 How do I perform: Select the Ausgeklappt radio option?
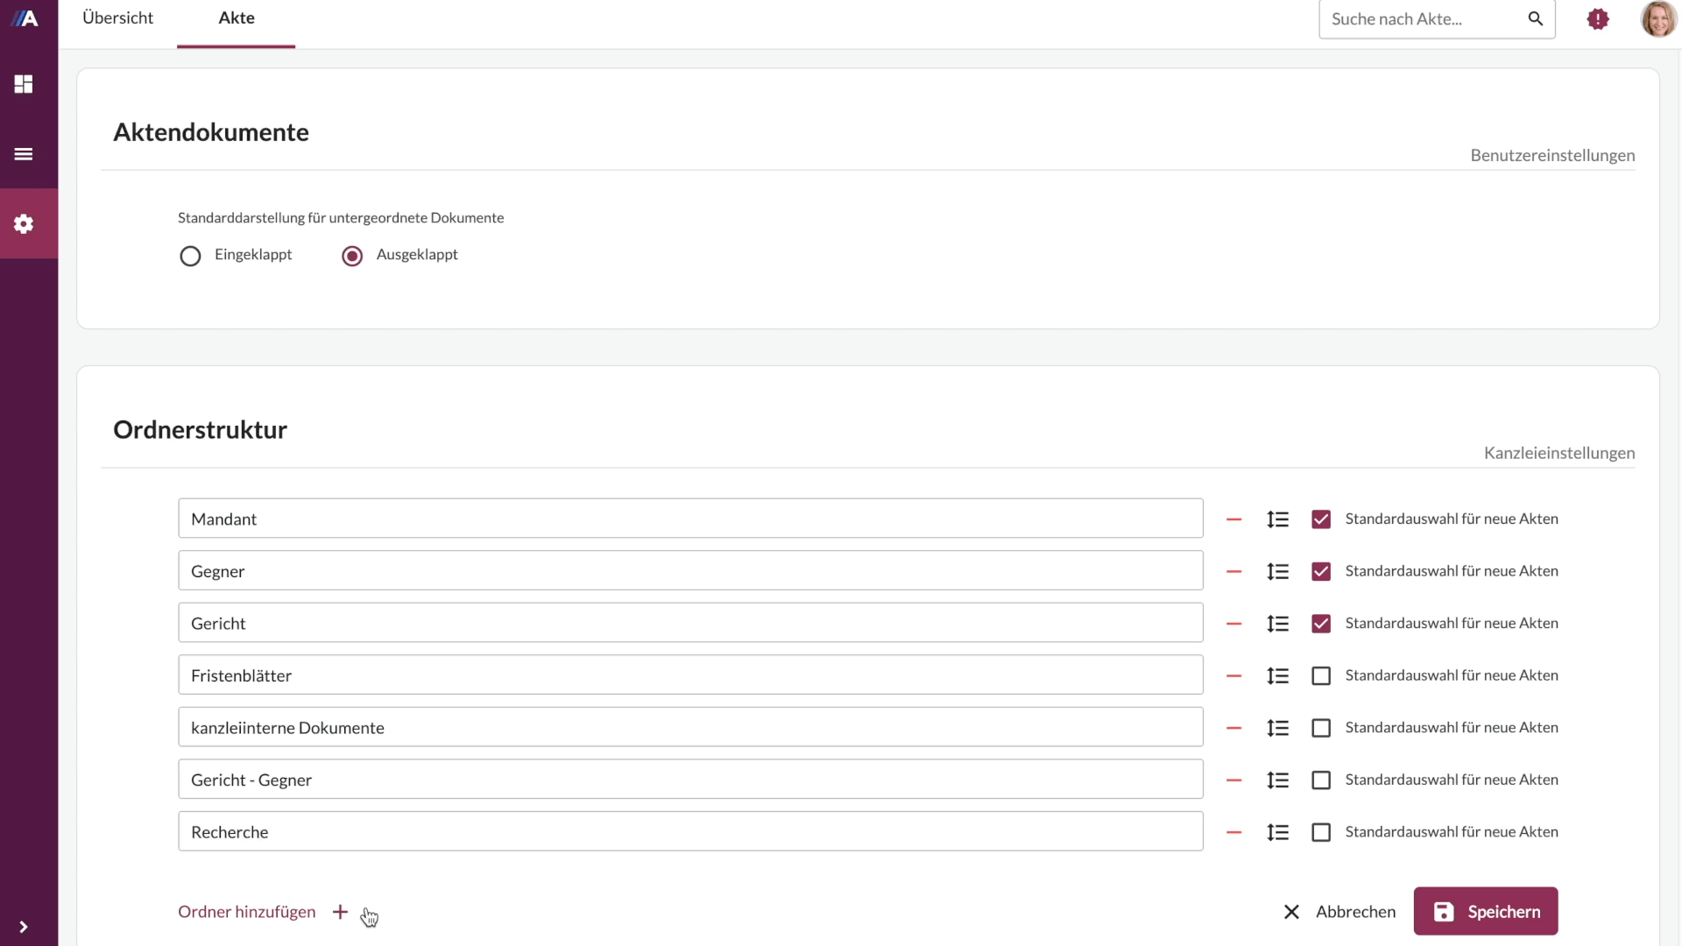[352, 256]
